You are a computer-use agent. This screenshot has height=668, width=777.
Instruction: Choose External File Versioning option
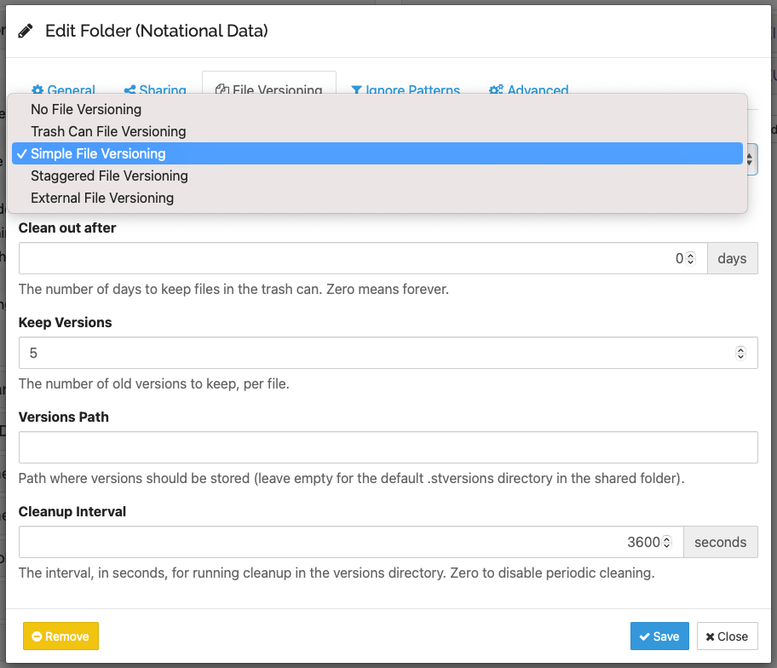[102, 198]
